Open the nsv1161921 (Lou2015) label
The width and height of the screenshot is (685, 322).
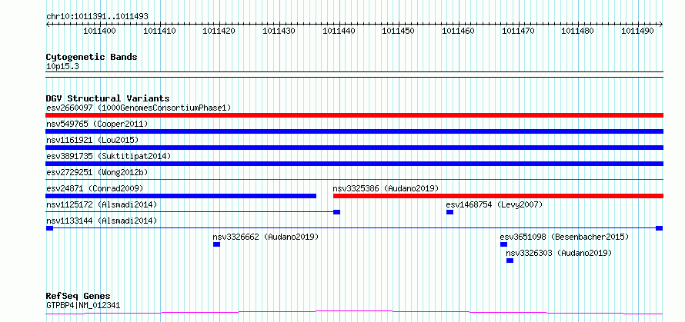(92, 140)
